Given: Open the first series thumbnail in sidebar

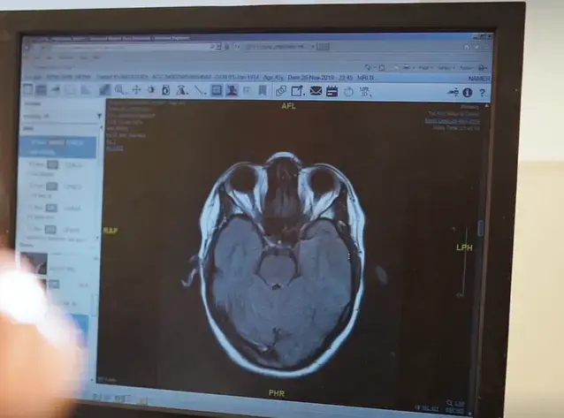Looking at the screenshot, I should 34,263.
